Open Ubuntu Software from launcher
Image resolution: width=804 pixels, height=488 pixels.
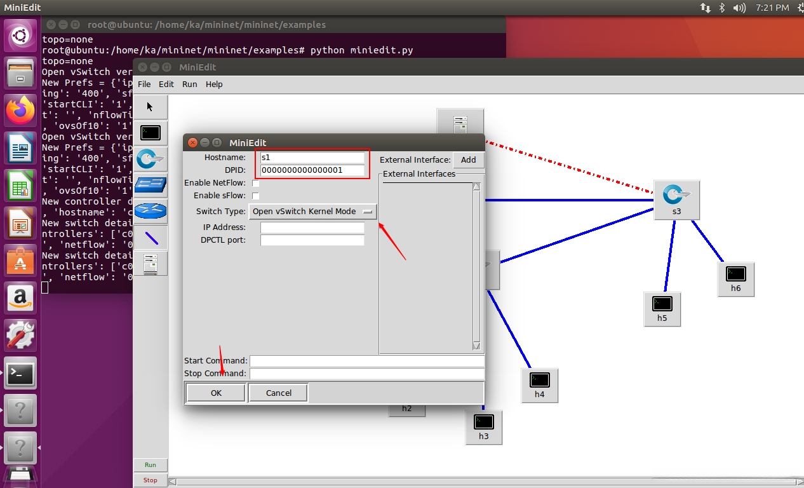tap(20, 261)
